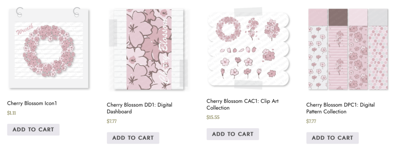
Task: Click the pink polka dot pattern strip
Action: click(378, 58)
